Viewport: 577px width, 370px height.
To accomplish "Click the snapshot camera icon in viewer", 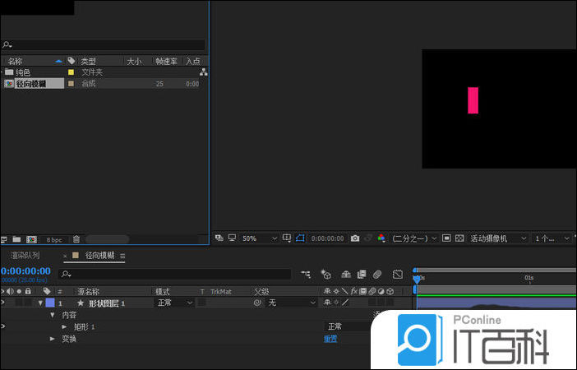I will 355,238.
